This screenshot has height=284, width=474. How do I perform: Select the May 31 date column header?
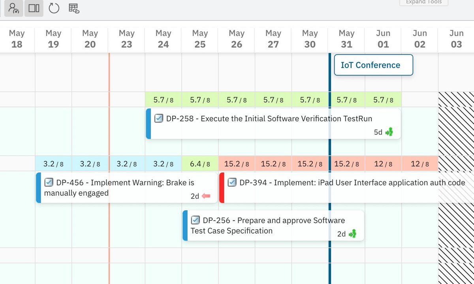point(347,39)
